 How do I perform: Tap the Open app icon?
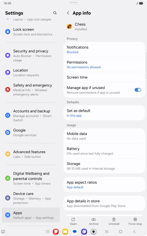(73, 219)
